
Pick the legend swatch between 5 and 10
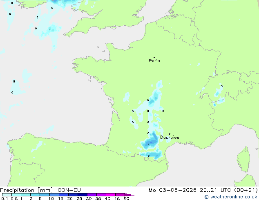pyautogui.click(x=45, y=195)
